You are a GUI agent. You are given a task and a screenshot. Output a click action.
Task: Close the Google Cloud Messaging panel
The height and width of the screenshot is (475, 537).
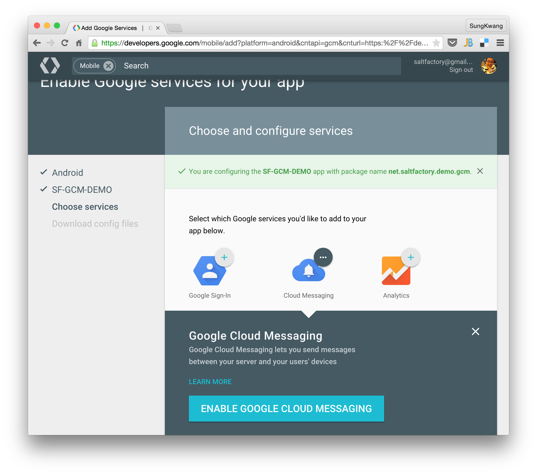coord(476,332)
